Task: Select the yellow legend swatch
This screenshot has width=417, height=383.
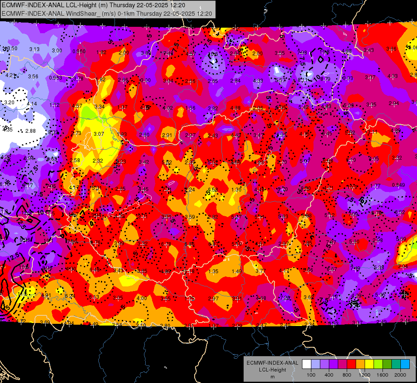Action: point(369,364)
